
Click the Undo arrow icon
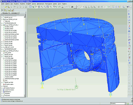tap(66, 7)
